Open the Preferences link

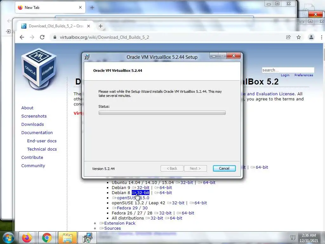[304, 75]
